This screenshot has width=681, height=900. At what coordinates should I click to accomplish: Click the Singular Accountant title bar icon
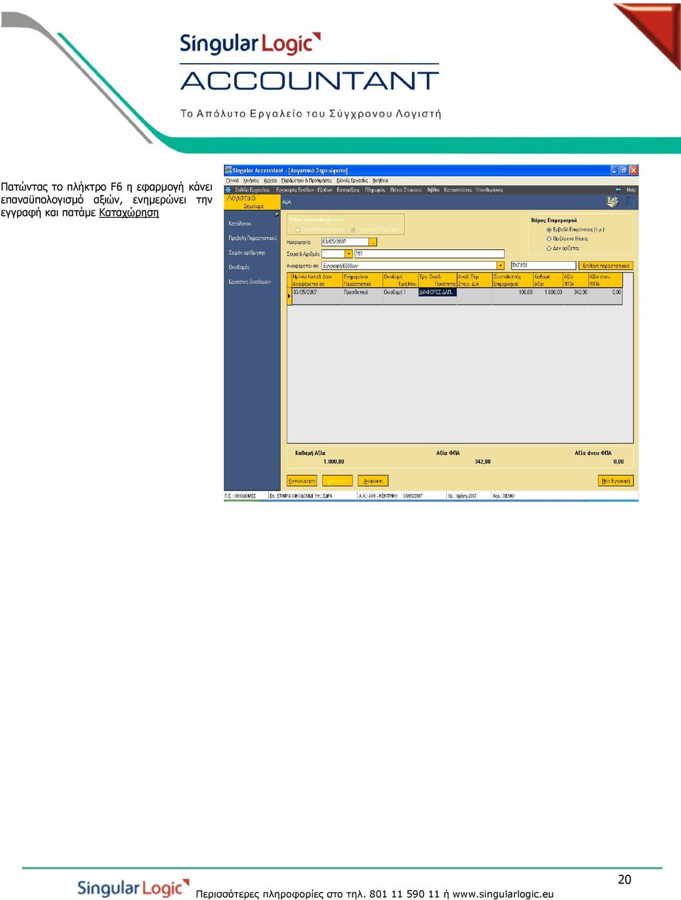point(228,170)
